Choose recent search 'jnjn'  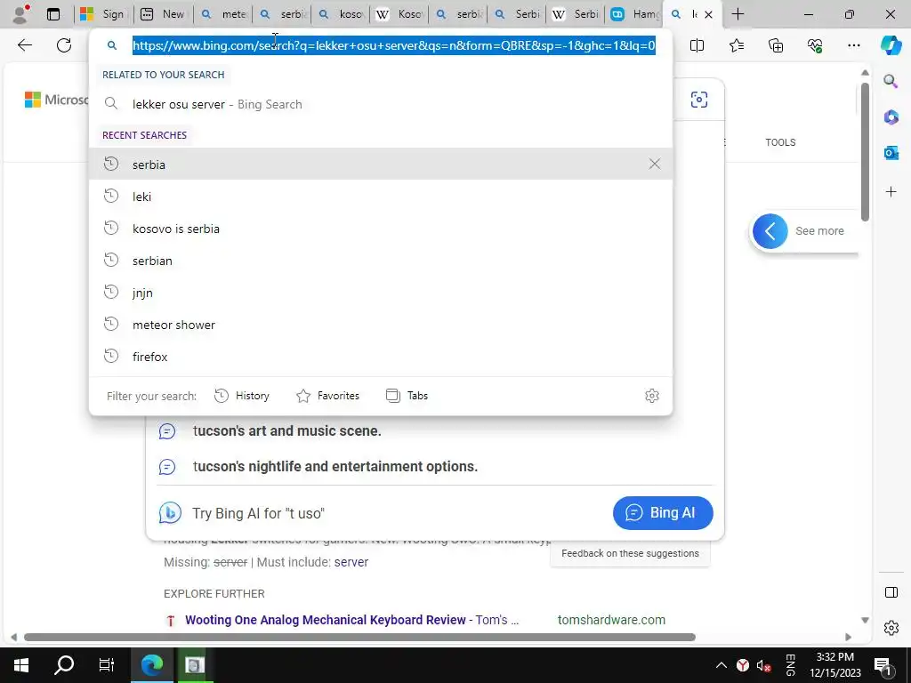pos(381,293)
